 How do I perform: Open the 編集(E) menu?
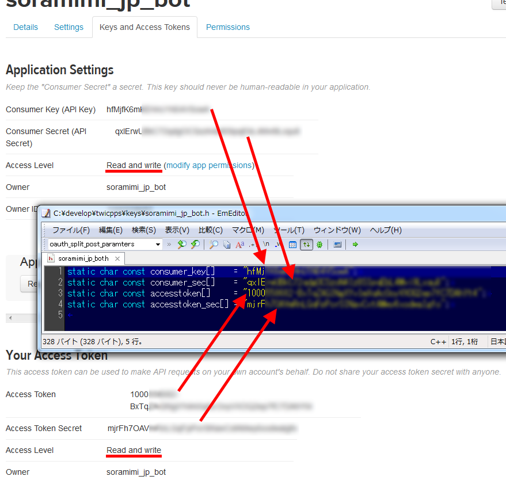pyautogui.click(x=111, y=230)
